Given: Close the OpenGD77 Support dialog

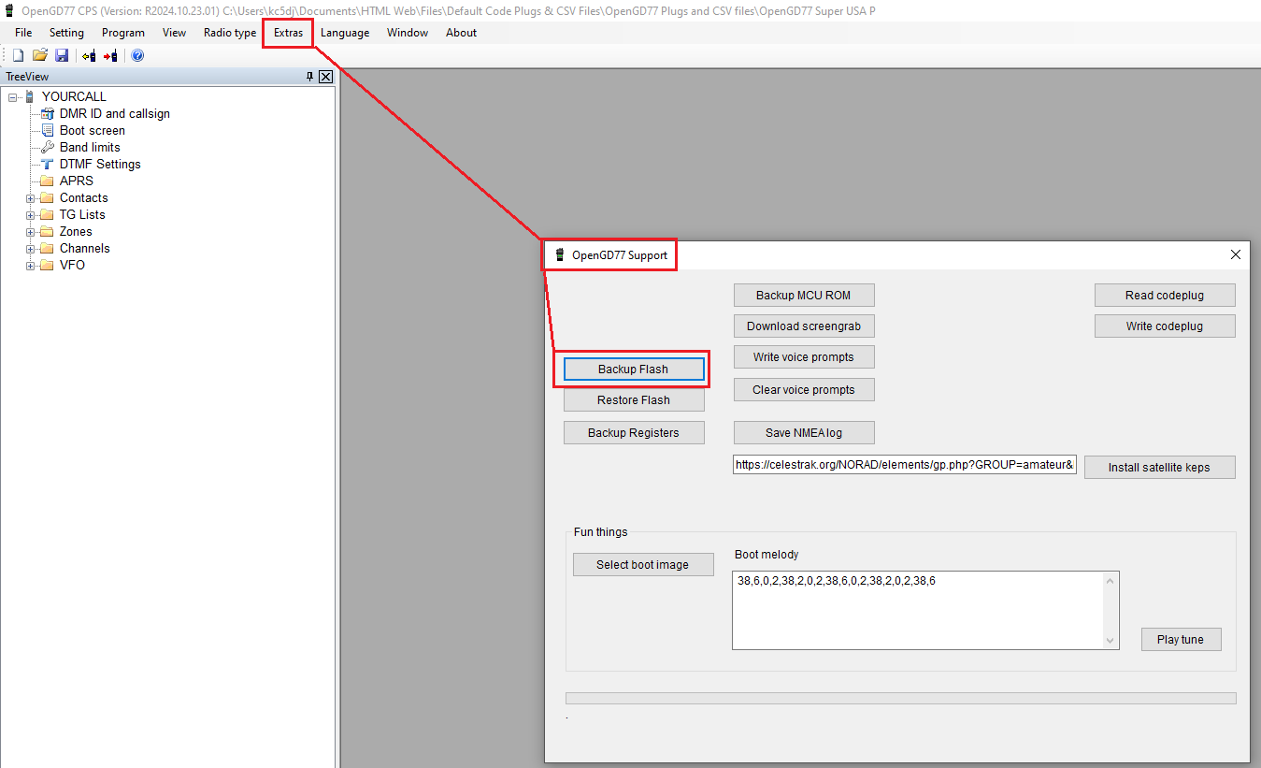Looking at the screenshot, I should 1236,254.
